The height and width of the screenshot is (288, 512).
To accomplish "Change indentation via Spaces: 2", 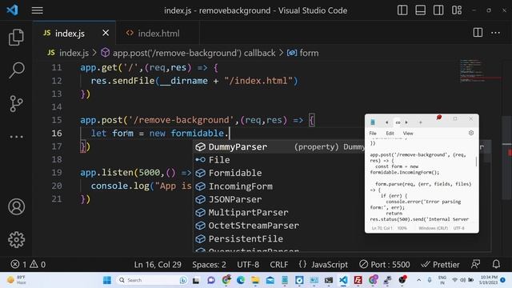I will click(x=209, y=265).
